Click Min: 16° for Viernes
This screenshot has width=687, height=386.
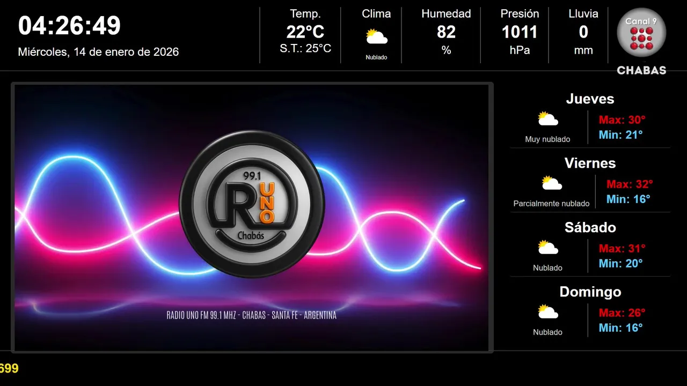click(628, 199)
